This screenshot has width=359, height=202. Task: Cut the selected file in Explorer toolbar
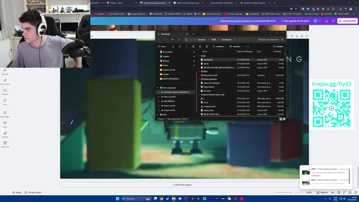pyautogui.click(x=173, y=47)
